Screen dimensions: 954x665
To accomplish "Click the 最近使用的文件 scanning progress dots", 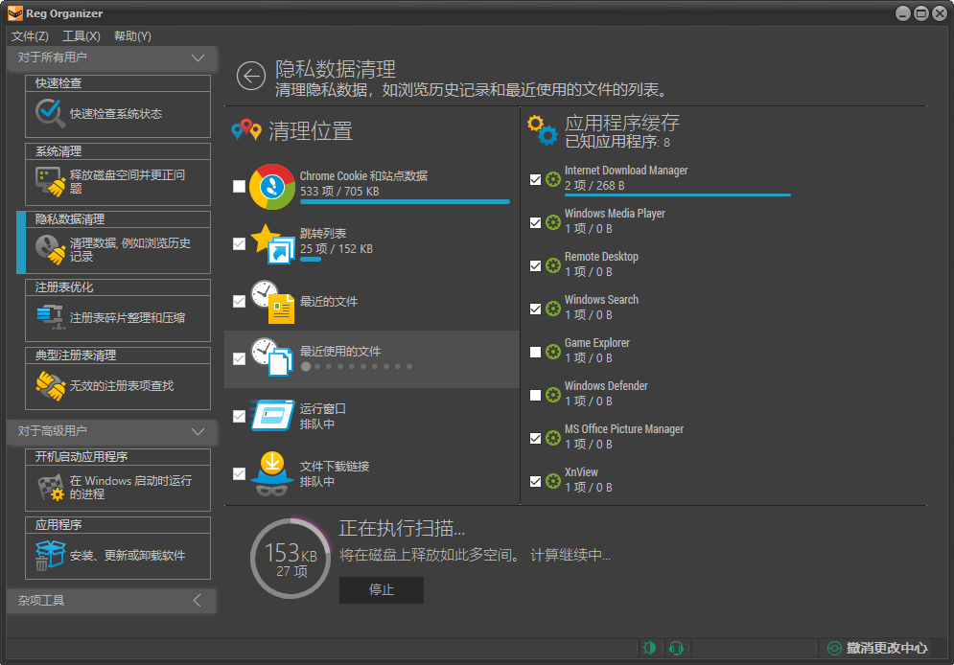I will tap(357, 367).
